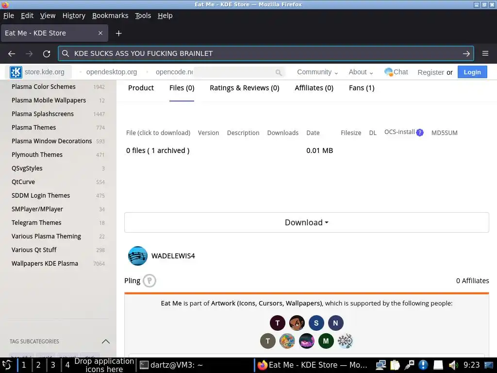Image resolution: width=497 pixels, height=373 pixels.
Task: Open Telegram Themes category
Action: (36, 222)
